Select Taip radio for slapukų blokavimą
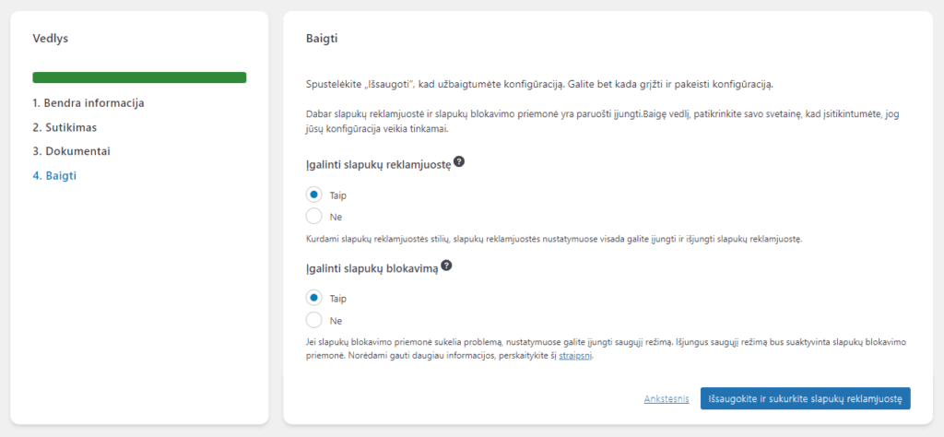Screen dimensions: 944x437 coord(313,298)
